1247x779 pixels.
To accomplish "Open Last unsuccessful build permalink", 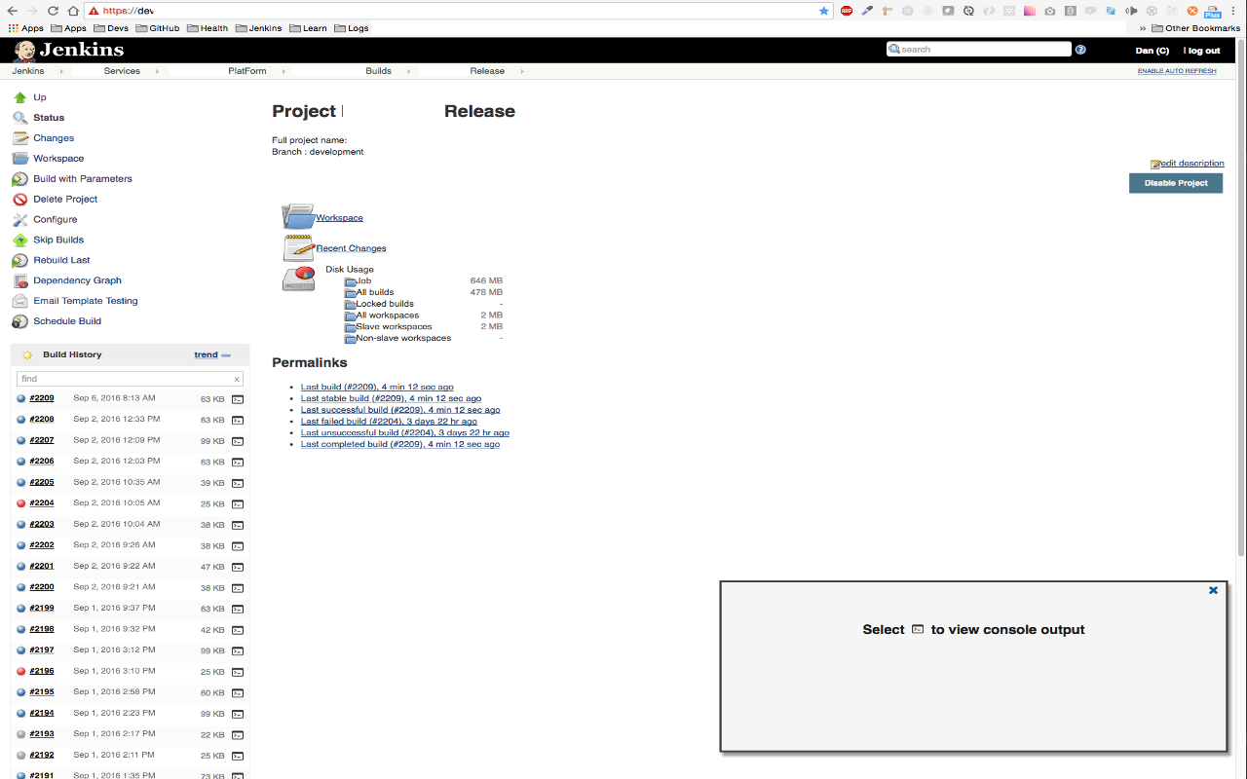I will [404, 432].
